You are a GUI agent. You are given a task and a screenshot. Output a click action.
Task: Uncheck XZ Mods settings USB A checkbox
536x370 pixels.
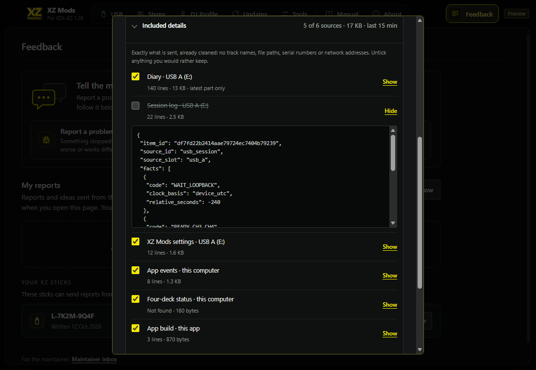(135, 241)
